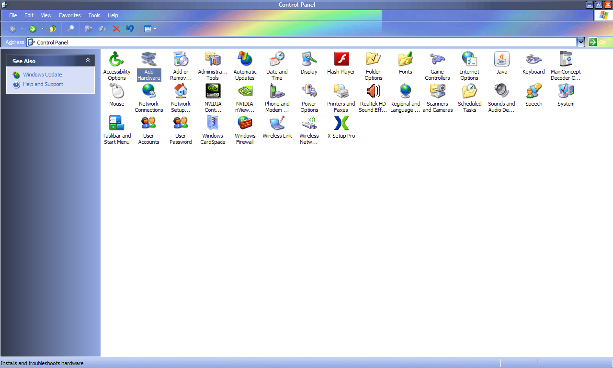Open the Address bar dropdown

click(581, 42)
